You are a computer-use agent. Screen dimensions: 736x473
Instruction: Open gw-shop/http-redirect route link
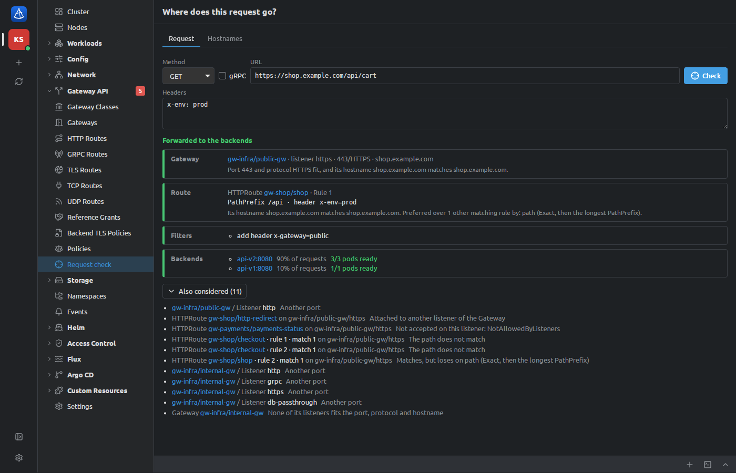(x=242, y=318)
